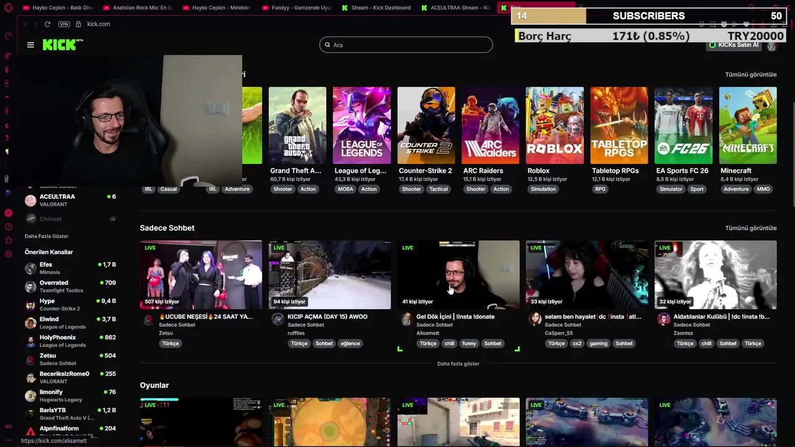
Task: Click the VPN badge in address bar
Action: tap(64, 24)
